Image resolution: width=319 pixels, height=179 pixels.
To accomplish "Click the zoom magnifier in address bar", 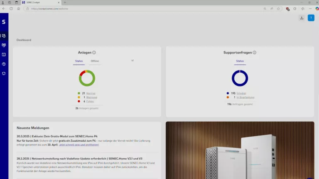I will [265, 9].
